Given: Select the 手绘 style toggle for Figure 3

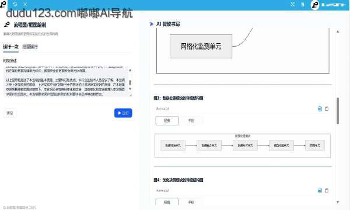Looking at the screenshot, I should coord(191,121).
